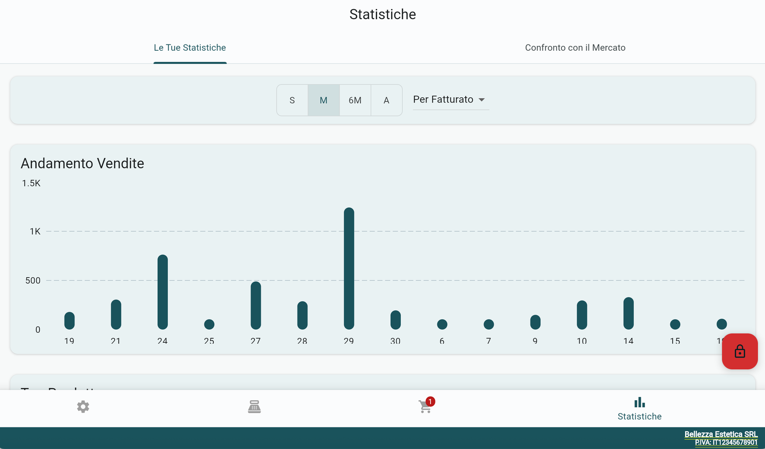This screenshot has width=765, height=449.
Task: Select the Le Tue Statistiche tab
Action: [190, 47]
